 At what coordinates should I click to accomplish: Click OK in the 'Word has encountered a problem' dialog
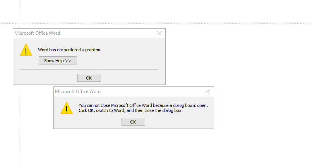click(x=89, y=78)
